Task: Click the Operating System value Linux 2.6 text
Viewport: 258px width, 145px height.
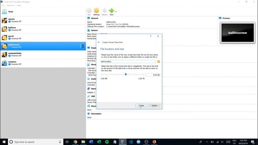Action: pyautogui.click(x=117, y=24)
